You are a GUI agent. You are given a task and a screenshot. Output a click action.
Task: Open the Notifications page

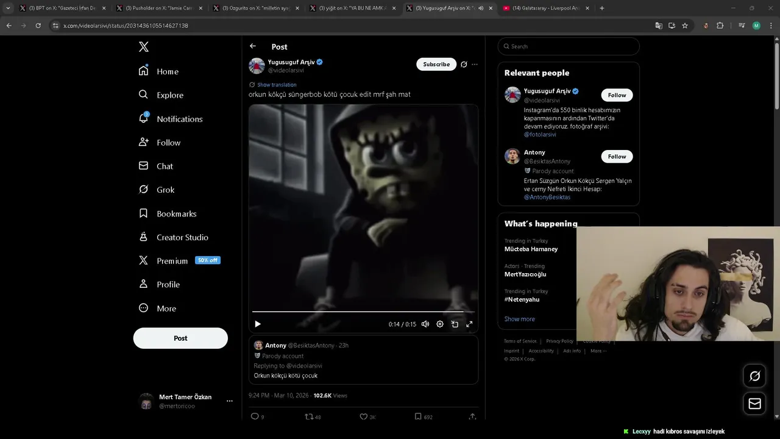pos(171,119)
